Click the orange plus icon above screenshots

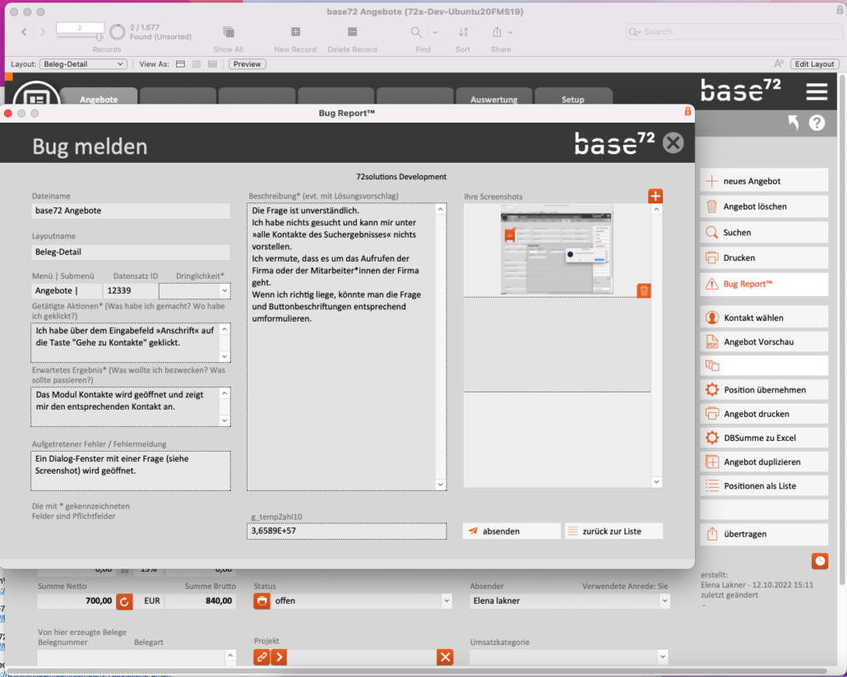point(655,196)
